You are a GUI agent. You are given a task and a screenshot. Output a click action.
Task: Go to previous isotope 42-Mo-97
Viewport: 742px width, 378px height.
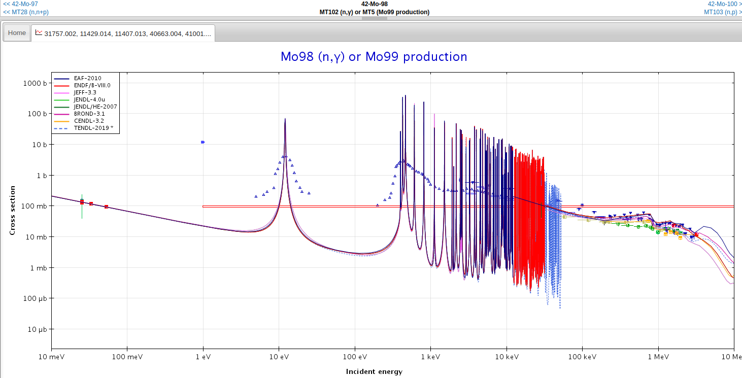21,4
